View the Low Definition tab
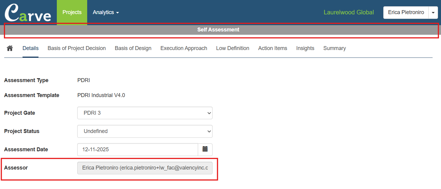441x189 pixels. pyautogui.click(x=232, y=48)
